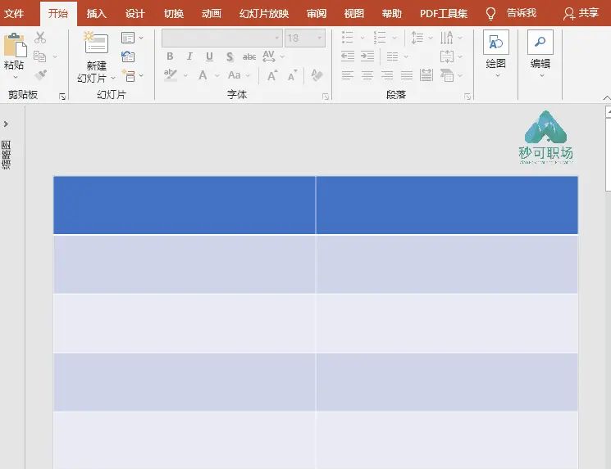Switch to the Transitions (切换) tab
This screenshot has width=611, height=469.
point(173,14)
